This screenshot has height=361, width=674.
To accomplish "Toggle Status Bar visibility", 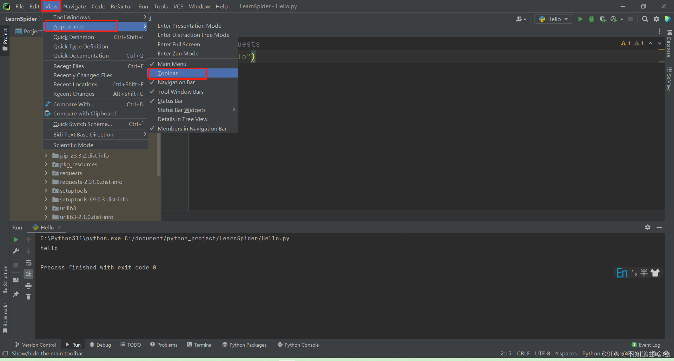I will 193,101.
